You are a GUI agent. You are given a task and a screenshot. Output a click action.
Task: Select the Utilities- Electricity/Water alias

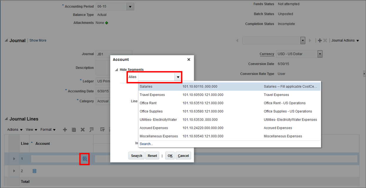[x=229, y=119]
